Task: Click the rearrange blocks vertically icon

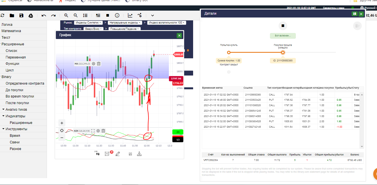Action: tap(85, 15)
